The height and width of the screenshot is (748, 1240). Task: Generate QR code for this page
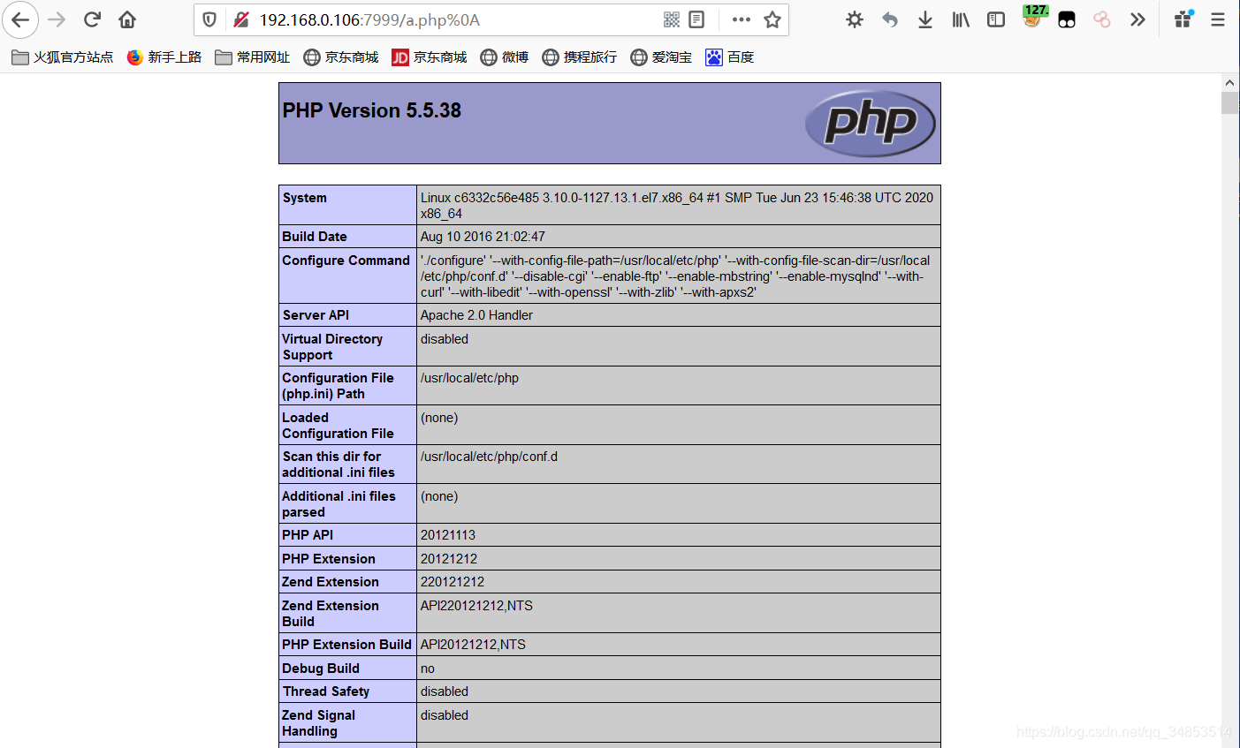[672, 19]
